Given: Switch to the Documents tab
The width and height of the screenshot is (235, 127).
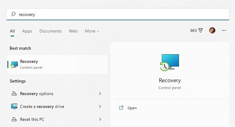Looking at the screenshot, I should tap(50, 31).
